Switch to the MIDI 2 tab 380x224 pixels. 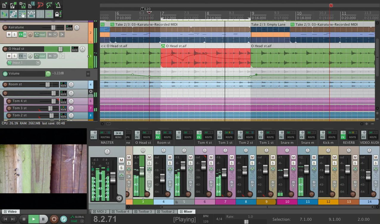[x=100, y=211]
